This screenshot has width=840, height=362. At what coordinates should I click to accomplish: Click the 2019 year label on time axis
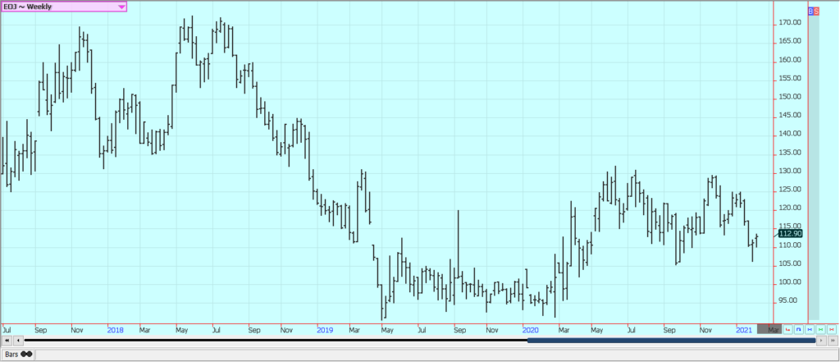[x=325, y=330]
